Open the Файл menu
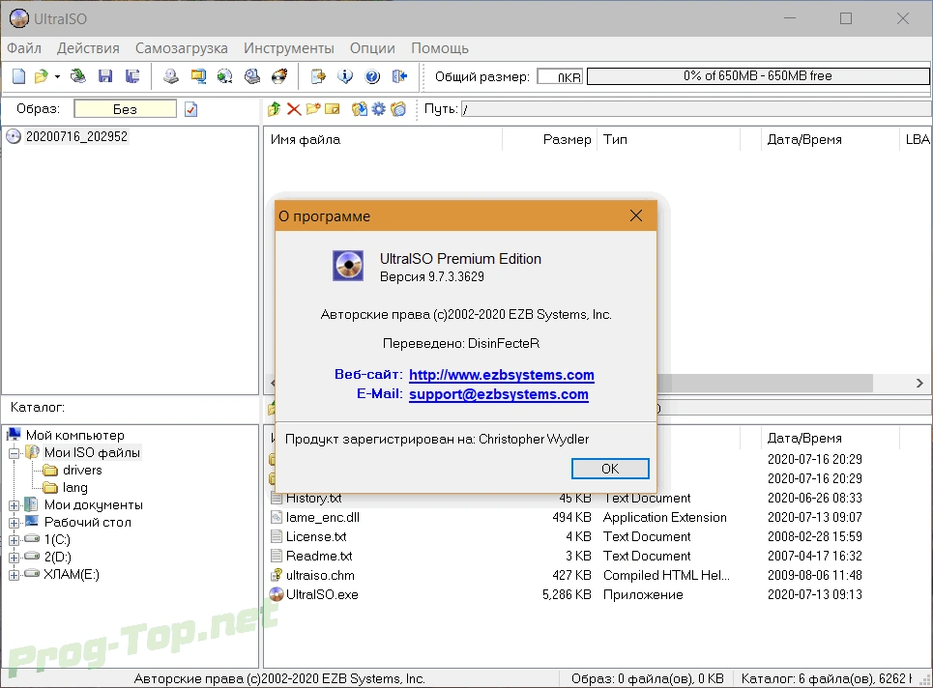933x688 pixels. [x=24, y=48]
